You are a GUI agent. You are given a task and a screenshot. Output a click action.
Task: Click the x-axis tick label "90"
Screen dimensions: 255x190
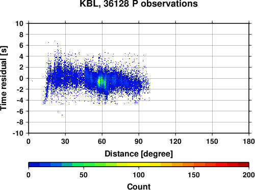(139, 141)
